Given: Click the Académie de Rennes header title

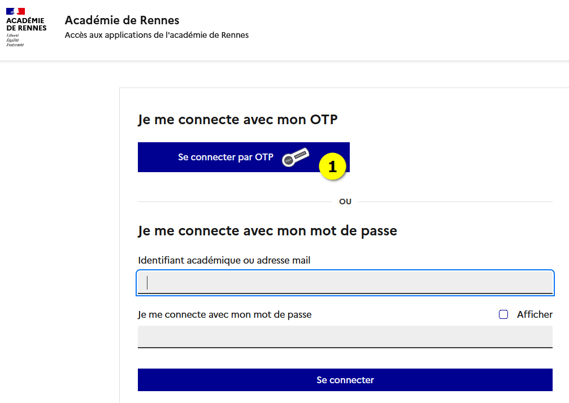Looking at the screenshot, I should click(122, 20).
